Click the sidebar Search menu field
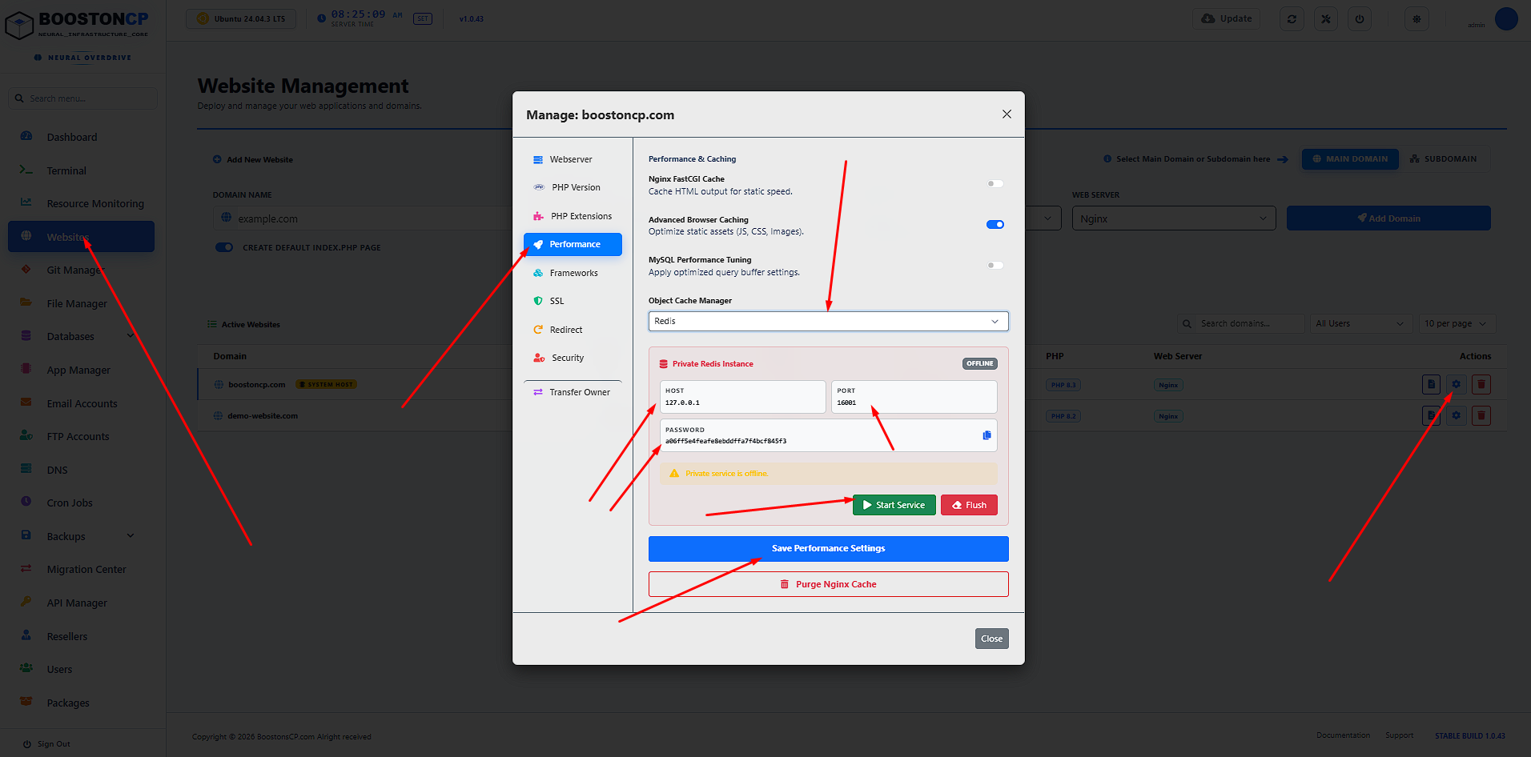Viewport: 1531px width, 757px height. [x=82, y=98]
